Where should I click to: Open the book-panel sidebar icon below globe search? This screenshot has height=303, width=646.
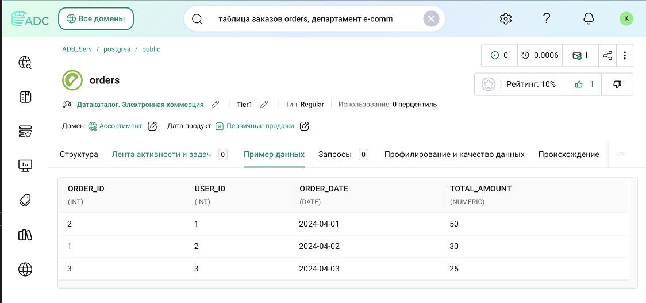(25, 97)
